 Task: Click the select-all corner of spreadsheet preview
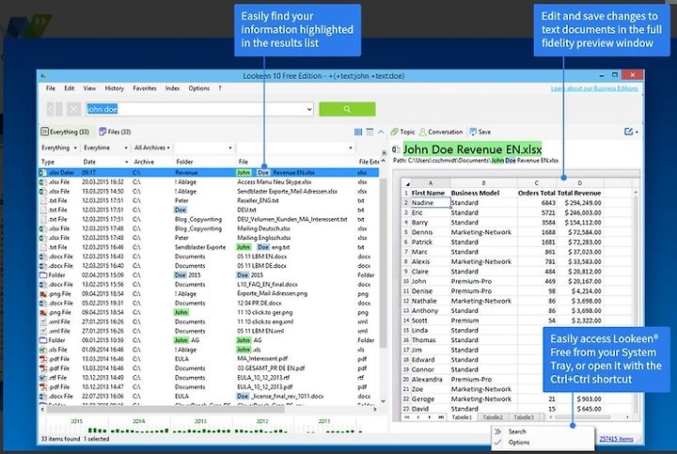click(x=407, y=183)
